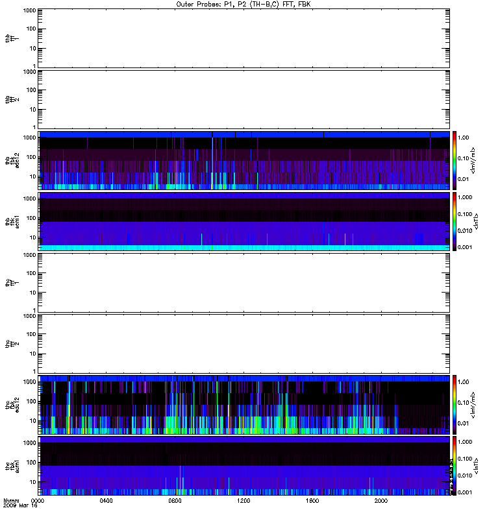Click the 'thb fbk edc12' axis label
Viewport: 487px width, 519px height.
[12, 160]
